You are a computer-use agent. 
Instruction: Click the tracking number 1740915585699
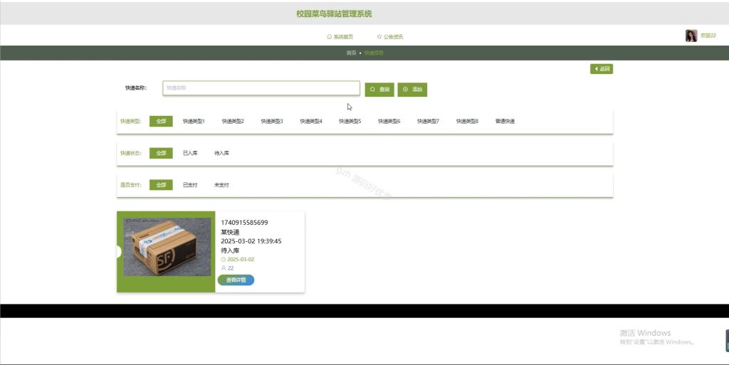(245, 223)
